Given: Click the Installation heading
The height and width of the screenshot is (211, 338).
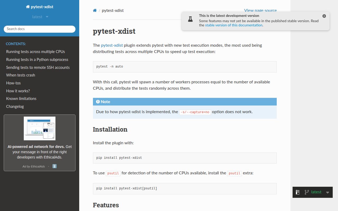Looking at the screenshot, I should click(110, 130).
